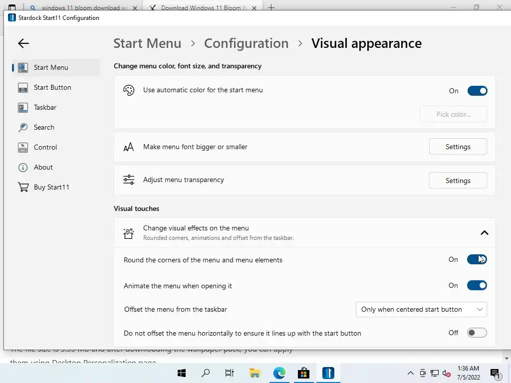Collapse Change visual effects on the menu
Image resolution: width=511 pixels, height=383 pixels.
pos(484,233)
